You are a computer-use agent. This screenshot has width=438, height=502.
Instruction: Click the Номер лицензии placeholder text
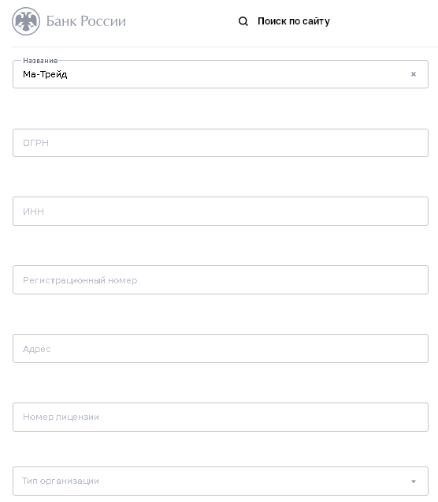pyautogui.click(x=61, y=418)
